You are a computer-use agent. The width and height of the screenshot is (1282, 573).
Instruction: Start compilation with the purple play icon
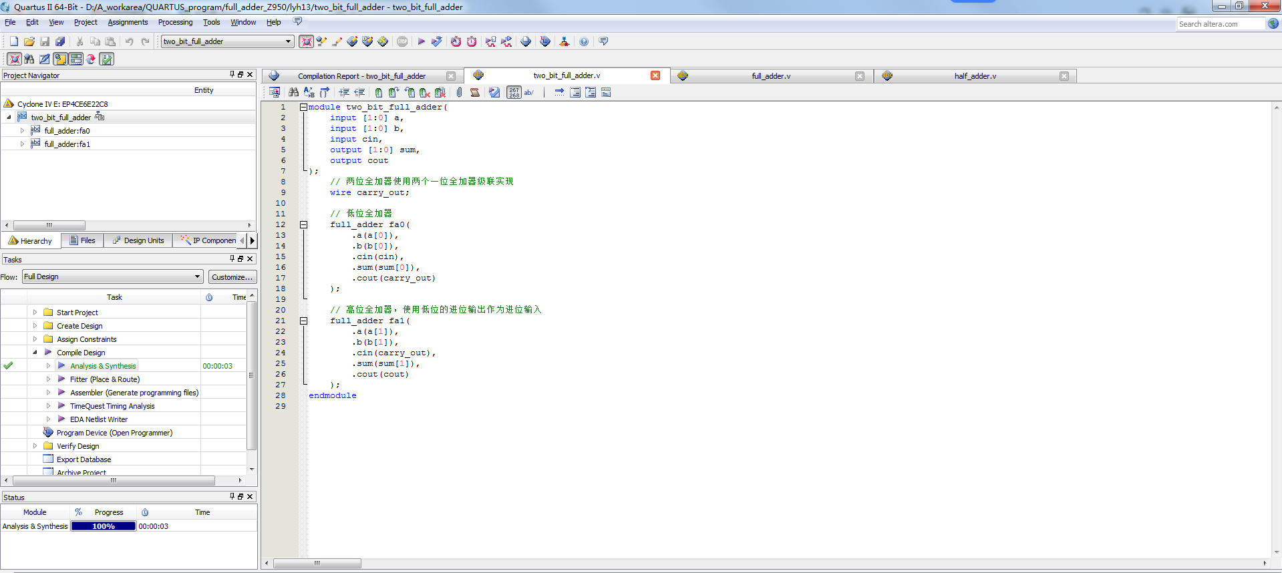422,41
